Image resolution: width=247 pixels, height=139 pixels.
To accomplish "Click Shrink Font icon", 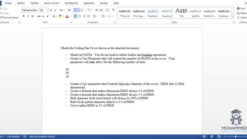I will [55, 10].
